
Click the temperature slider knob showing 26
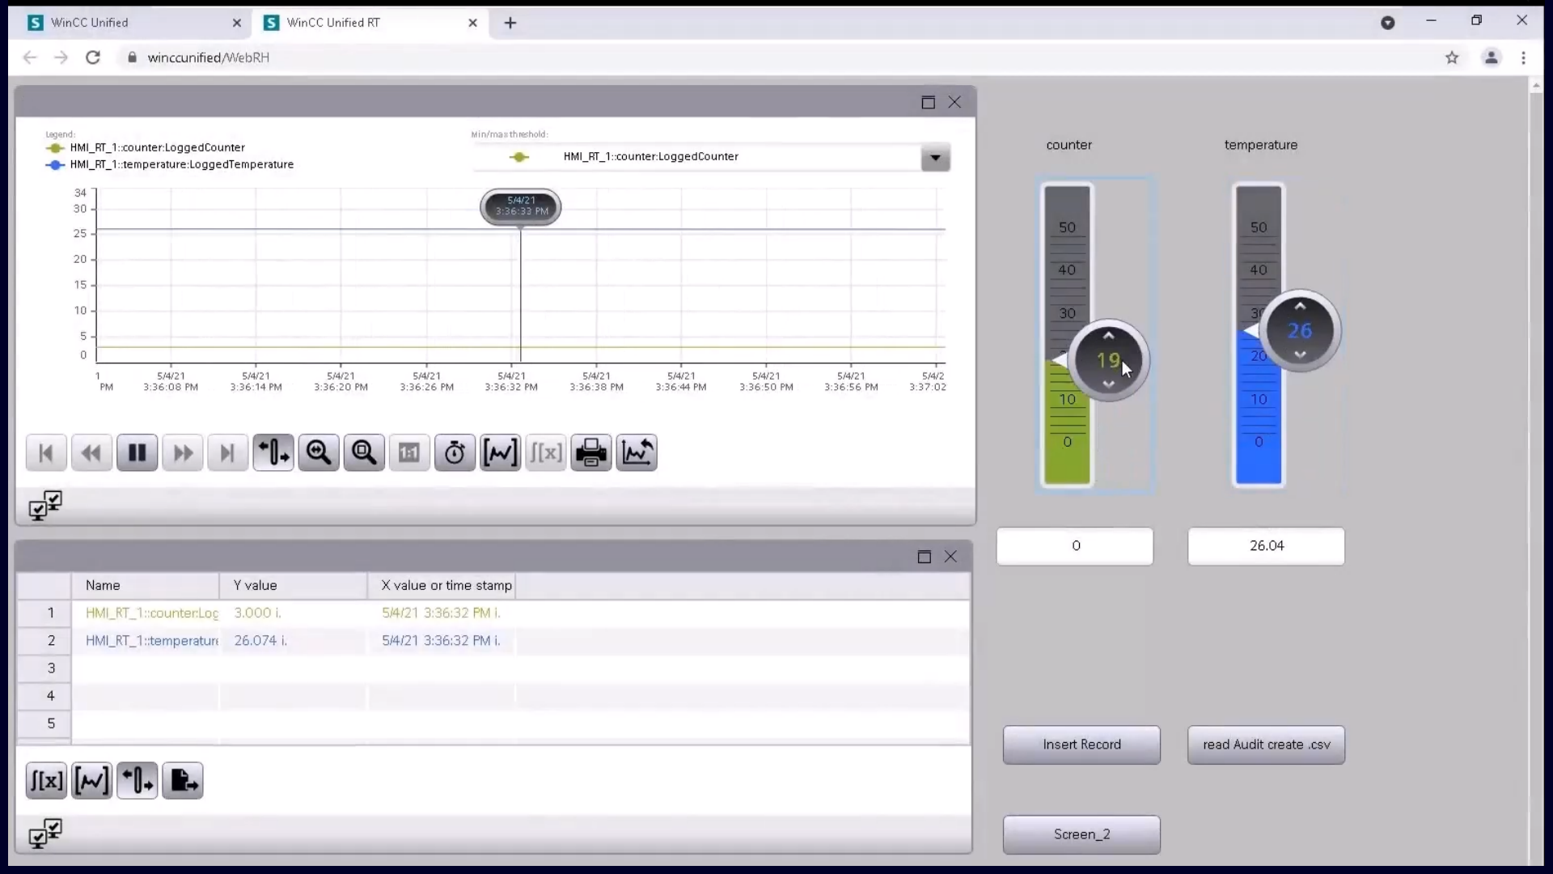tap(1300, 330)
